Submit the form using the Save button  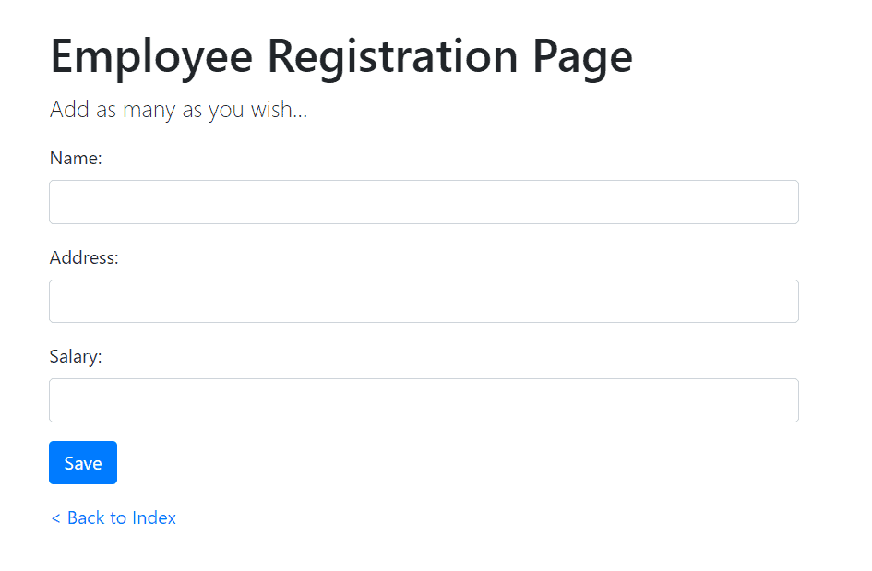tap(83, 463)
